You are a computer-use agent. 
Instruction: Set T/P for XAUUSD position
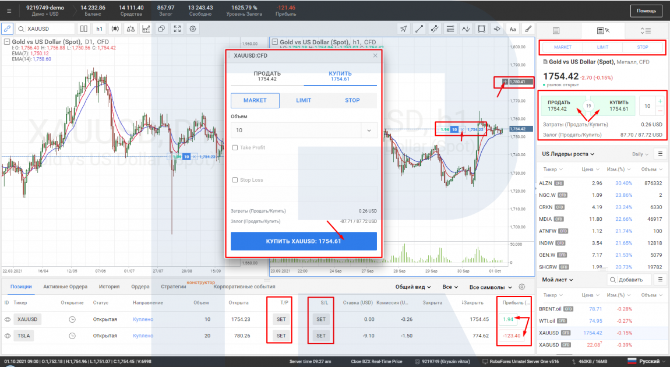[281, 319]
